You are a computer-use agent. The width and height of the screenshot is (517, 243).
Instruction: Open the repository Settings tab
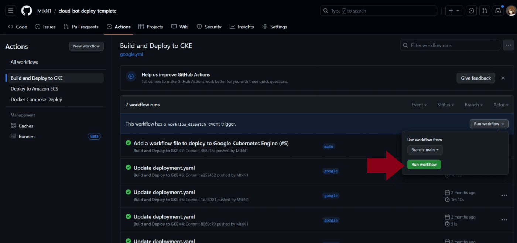275,27
